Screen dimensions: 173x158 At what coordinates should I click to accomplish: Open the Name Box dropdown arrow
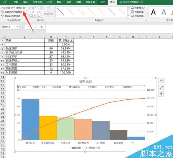pyautogui.click(x=18, y=27)
